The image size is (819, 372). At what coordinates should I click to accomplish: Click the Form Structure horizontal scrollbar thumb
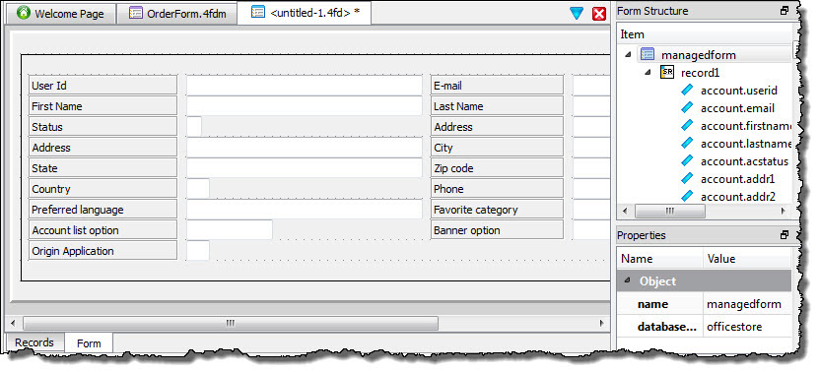(x=670, y=211)
